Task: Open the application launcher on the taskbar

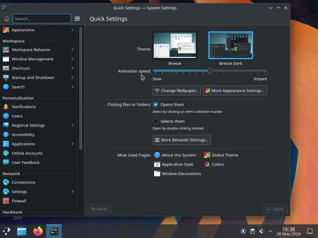Action: 7,231
